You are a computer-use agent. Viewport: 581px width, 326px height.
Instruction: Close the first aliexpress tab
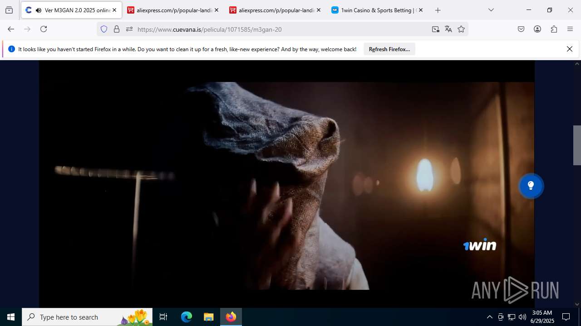(217, 10)
